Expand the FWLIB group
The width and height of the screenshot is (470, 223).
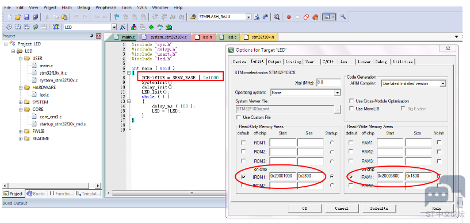pos(21,132)
